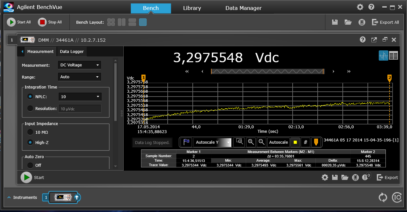The width and height of the screenshot is (407, 212).
Task: Export the DMM data
Action: tap(387, 177)
